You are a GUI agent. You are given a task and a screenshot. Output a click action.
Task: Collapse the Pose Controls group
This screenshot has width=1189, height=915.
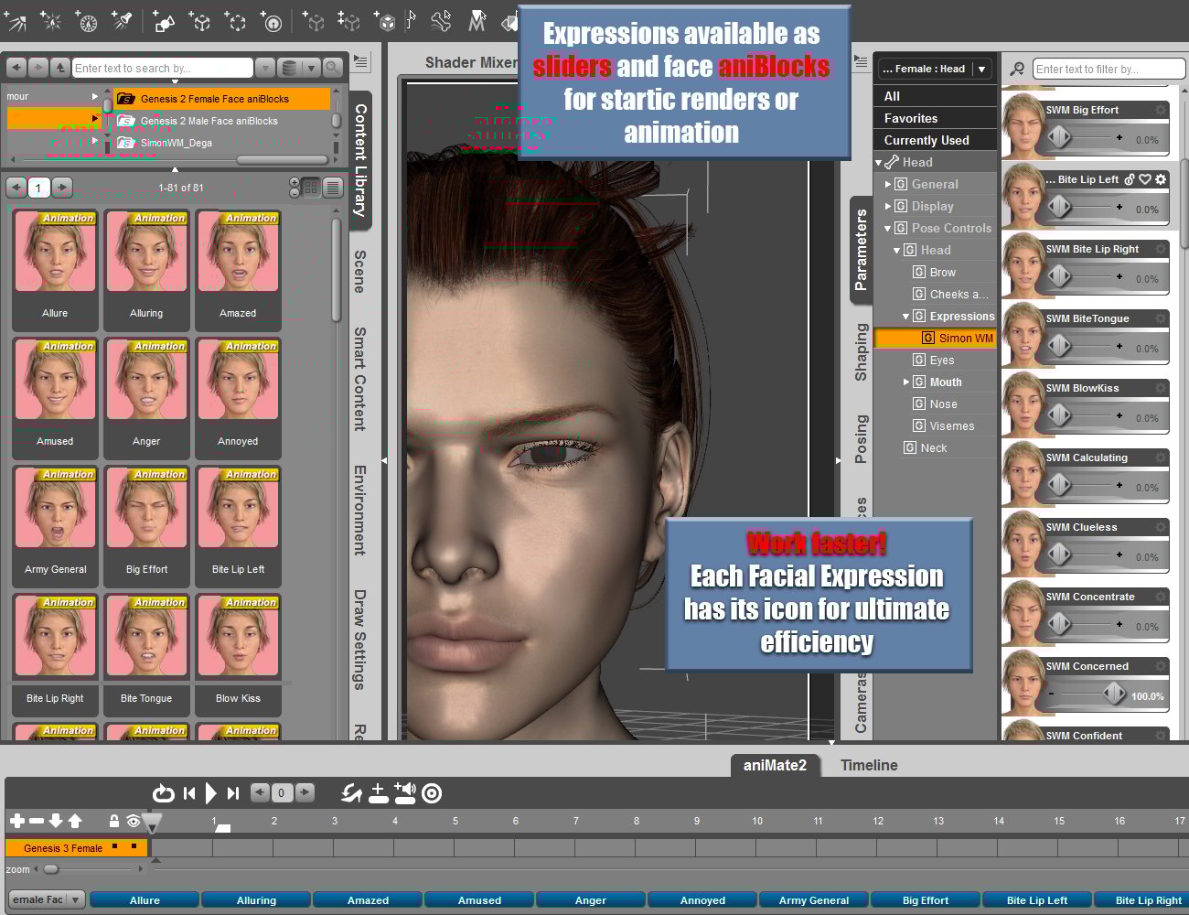coord(887,229)
